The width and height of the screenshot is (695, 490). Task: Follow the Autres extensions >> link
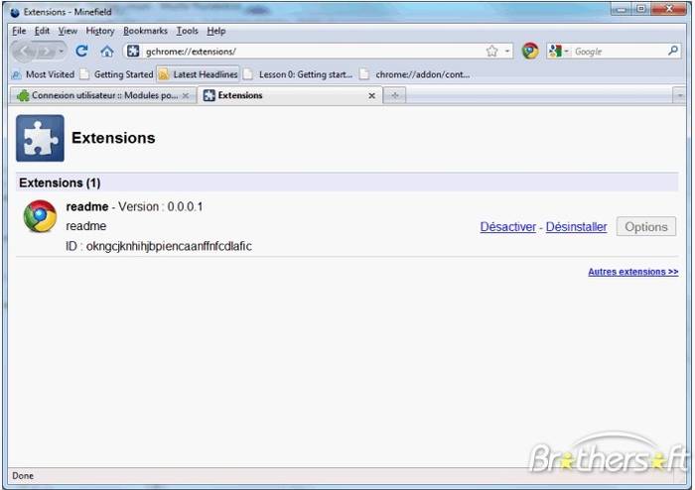pyautogui.click(x=633, y=272)
